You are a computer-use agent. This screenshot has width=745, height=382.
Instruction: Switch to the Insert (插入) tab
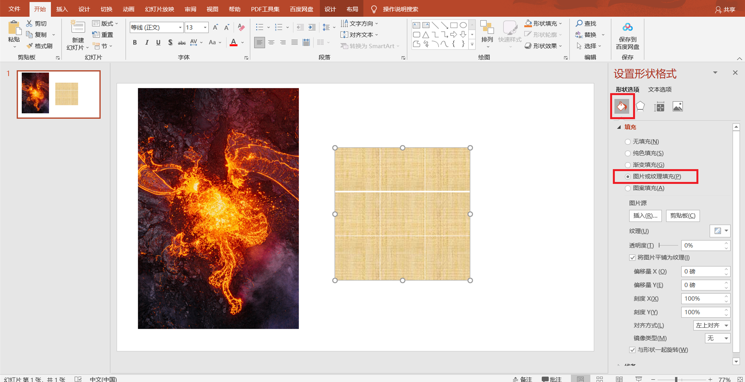(62, 9)
